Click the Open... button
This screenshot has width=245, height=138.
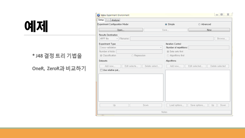pos(121,30)
